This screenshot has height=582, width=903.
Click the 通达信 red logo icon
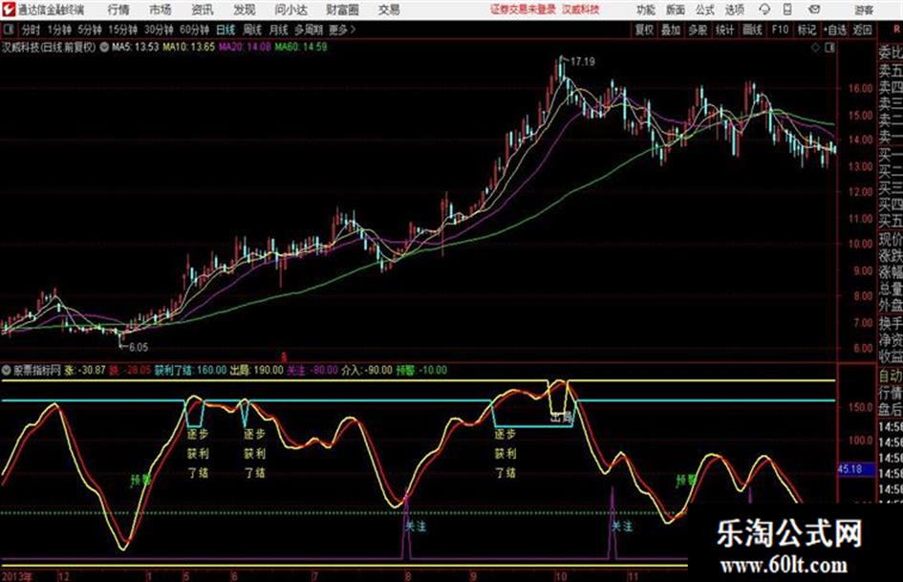pos(8,10)
